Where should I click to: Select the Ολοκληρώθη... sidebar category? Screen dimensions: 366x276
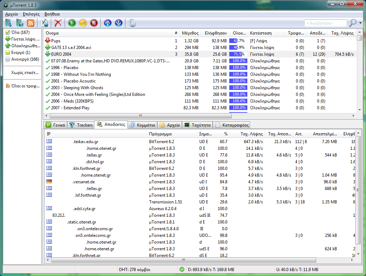tap(22, 46)
